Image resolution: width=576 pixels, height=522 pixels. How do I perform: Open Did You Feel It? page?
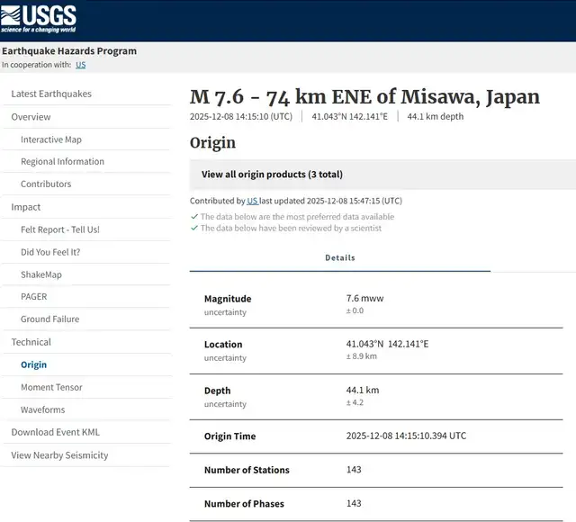tap(50, 252)
